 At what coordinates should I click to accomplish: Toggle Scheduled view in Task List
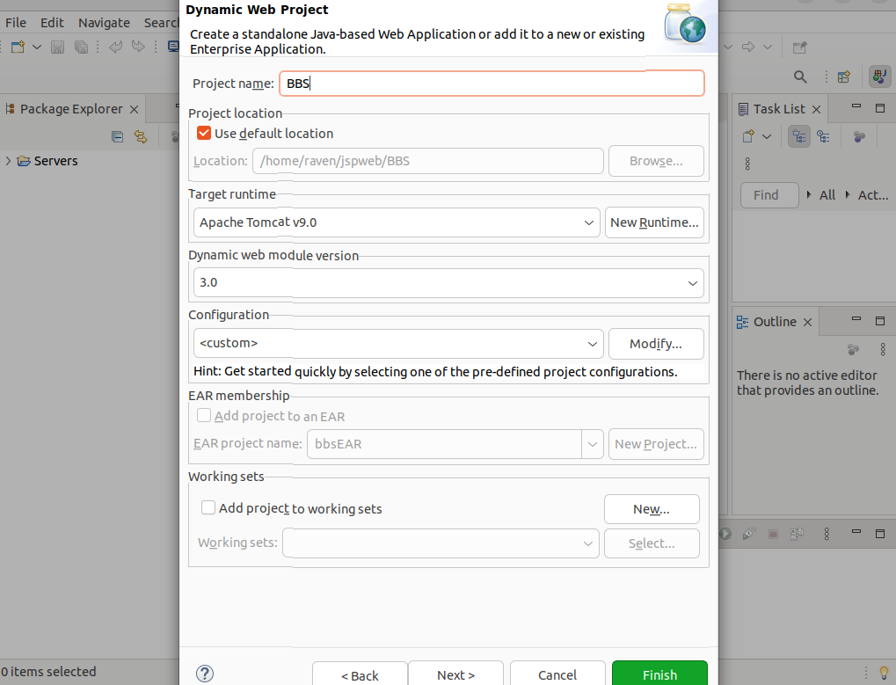point(823,136)
